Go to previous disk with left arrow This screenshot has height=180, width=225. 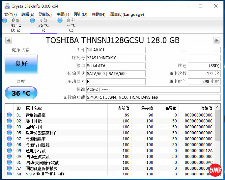point(9,40)
